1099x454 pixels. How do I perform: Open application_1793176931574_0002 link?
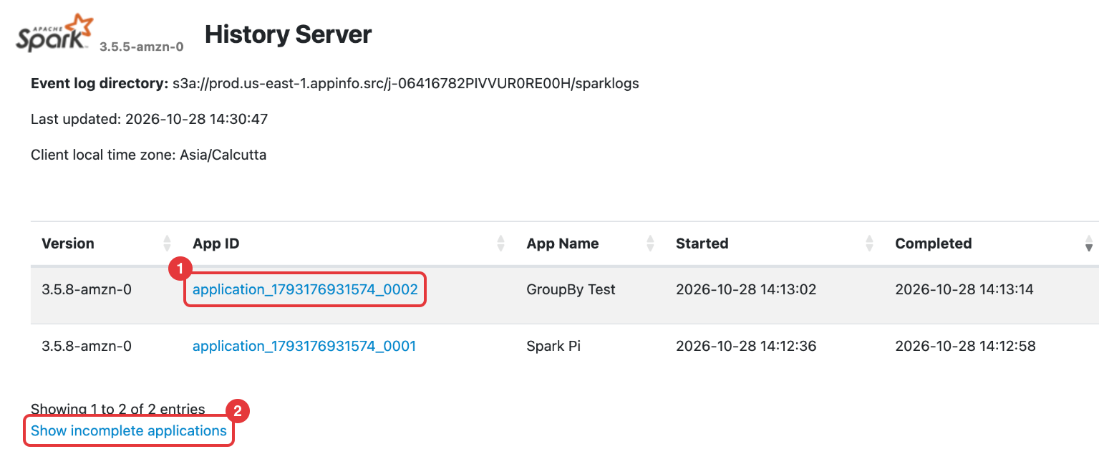[x=305, y=289]
